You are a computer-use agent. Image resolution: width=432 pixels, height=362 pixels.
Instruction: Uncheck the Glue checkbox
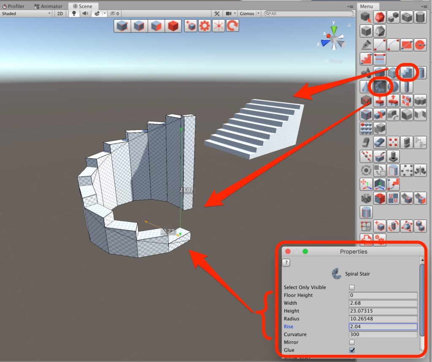coord(352,350)
